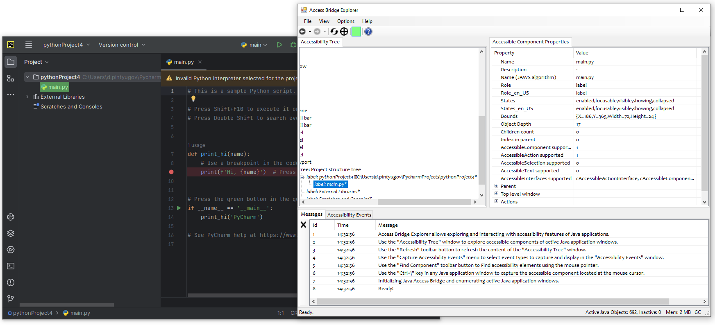
Task: Select Accessible Component Properties tab
Action: (531, 42)
